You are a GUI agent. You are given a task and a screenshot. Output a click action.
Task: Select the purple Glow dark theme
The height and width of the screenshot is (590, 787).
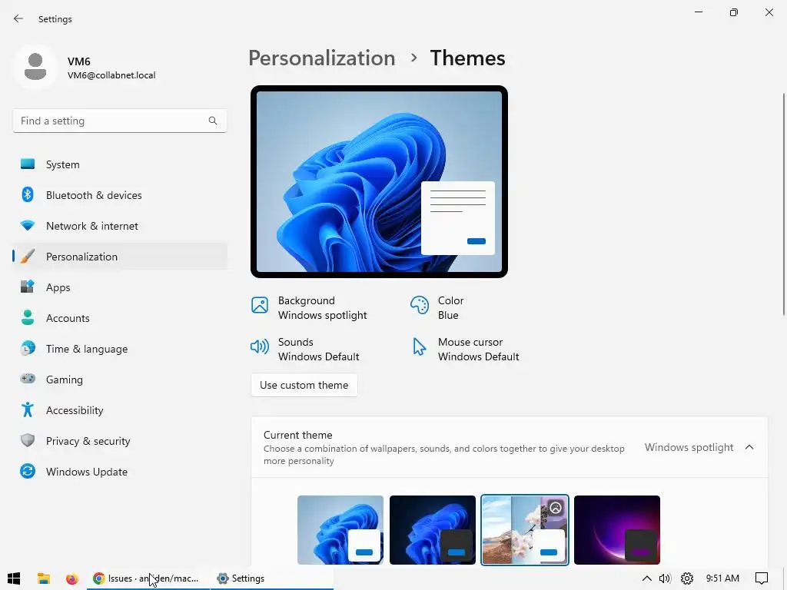(x=617, y=530)
